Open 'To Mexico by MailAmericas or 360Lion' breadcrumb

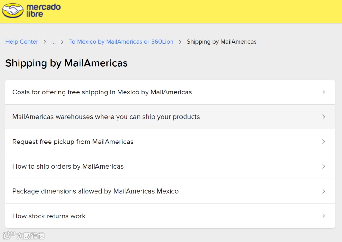[121, 42]
